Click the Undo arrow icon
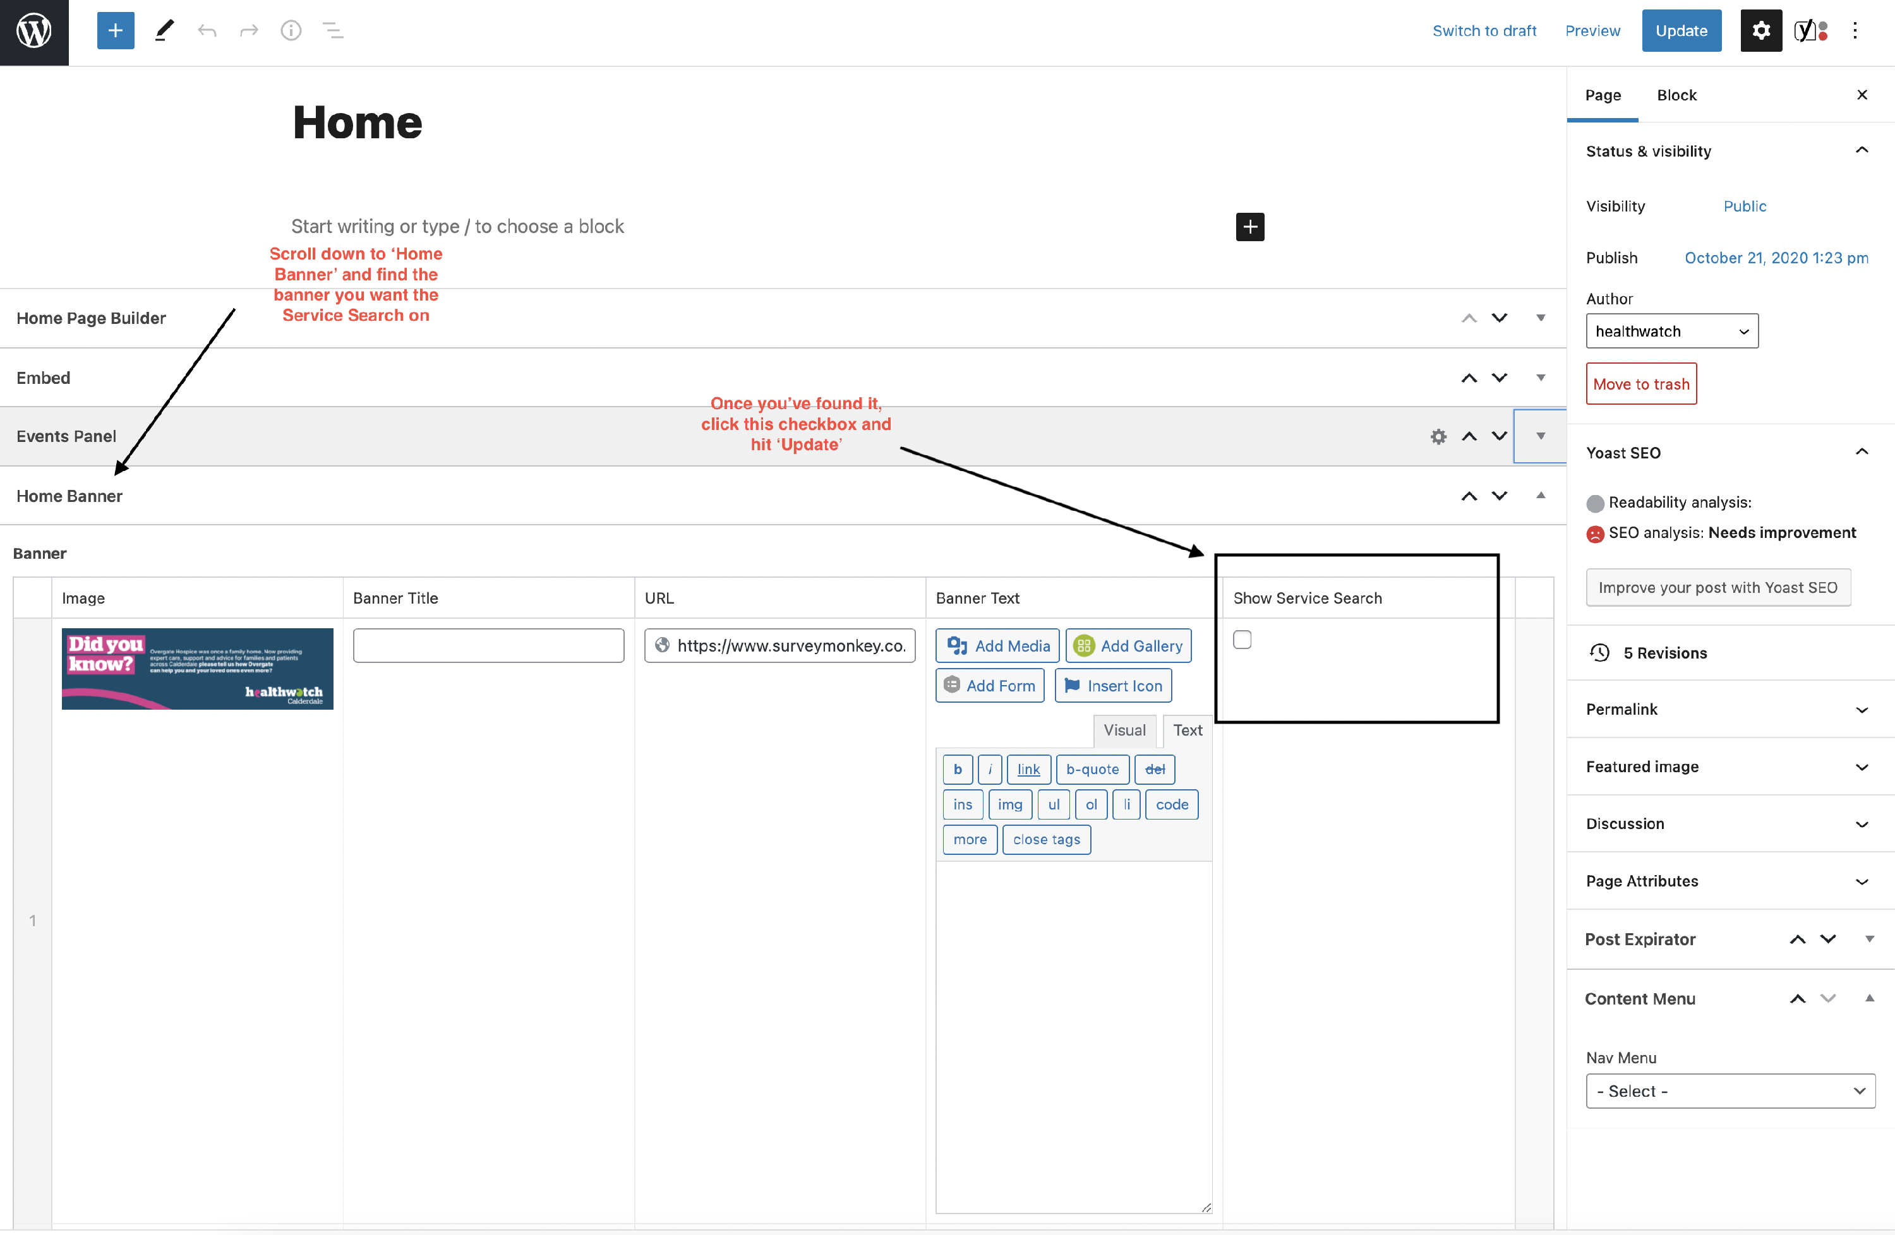Screen dimensions: 1895x1235 207,31
